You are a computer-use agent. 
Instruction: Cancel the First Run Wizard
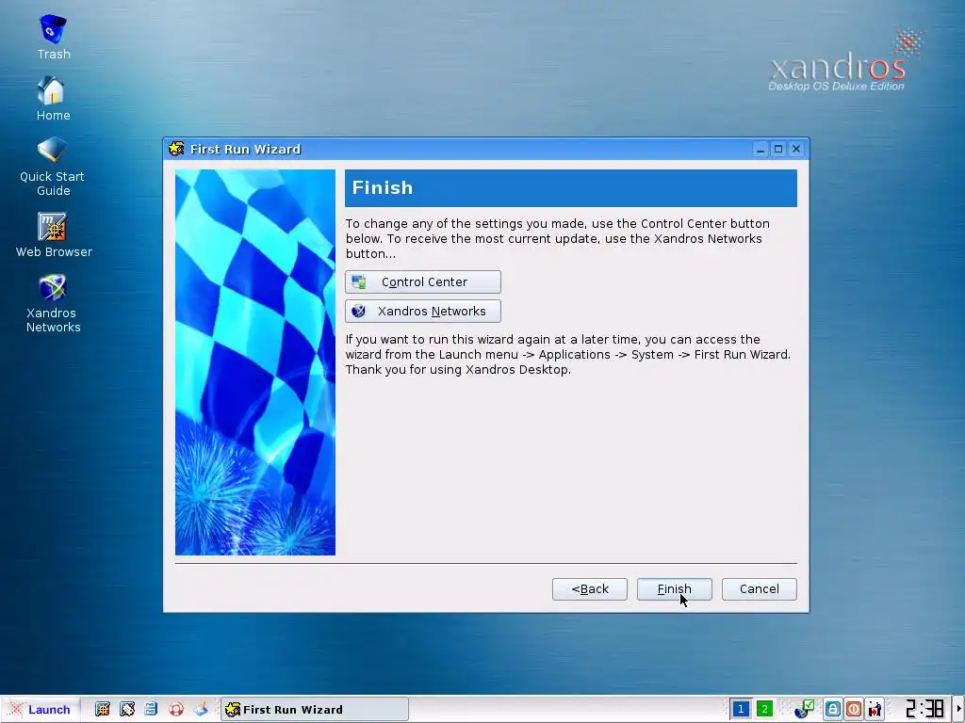click(759, 589)
